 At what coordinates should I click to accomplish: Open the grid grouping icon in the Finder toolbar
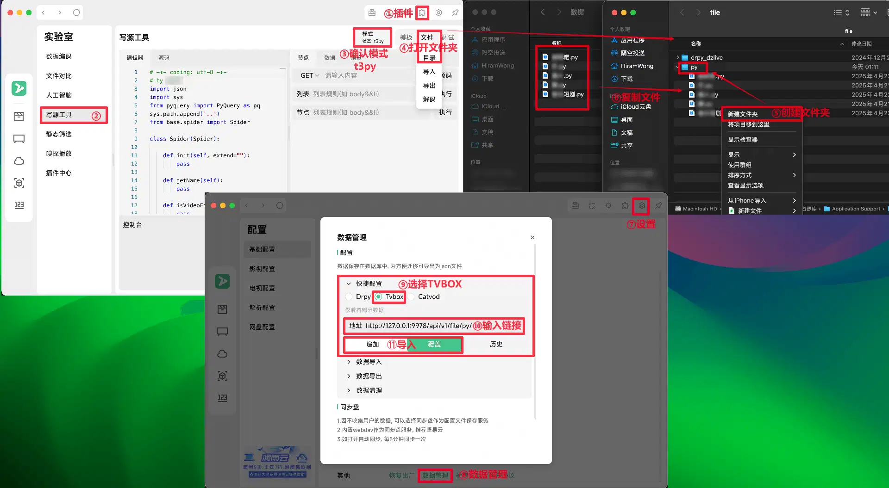point(869,13)
